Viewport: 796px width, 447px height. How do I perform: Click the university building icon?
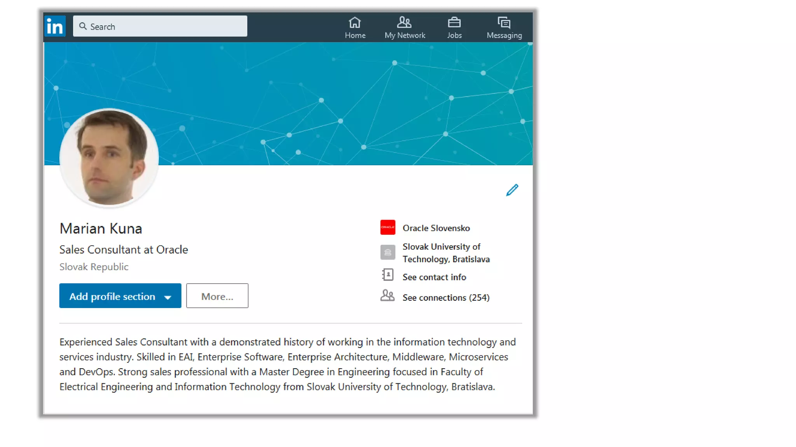pos(388,252)
